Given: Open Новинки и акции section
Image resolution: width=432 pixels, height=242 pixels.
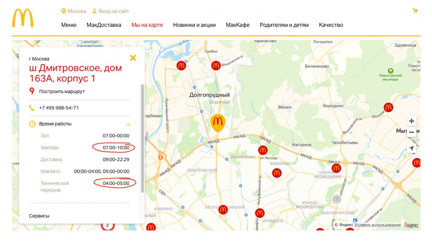Looking at the screenshot, I should [194, 25].
